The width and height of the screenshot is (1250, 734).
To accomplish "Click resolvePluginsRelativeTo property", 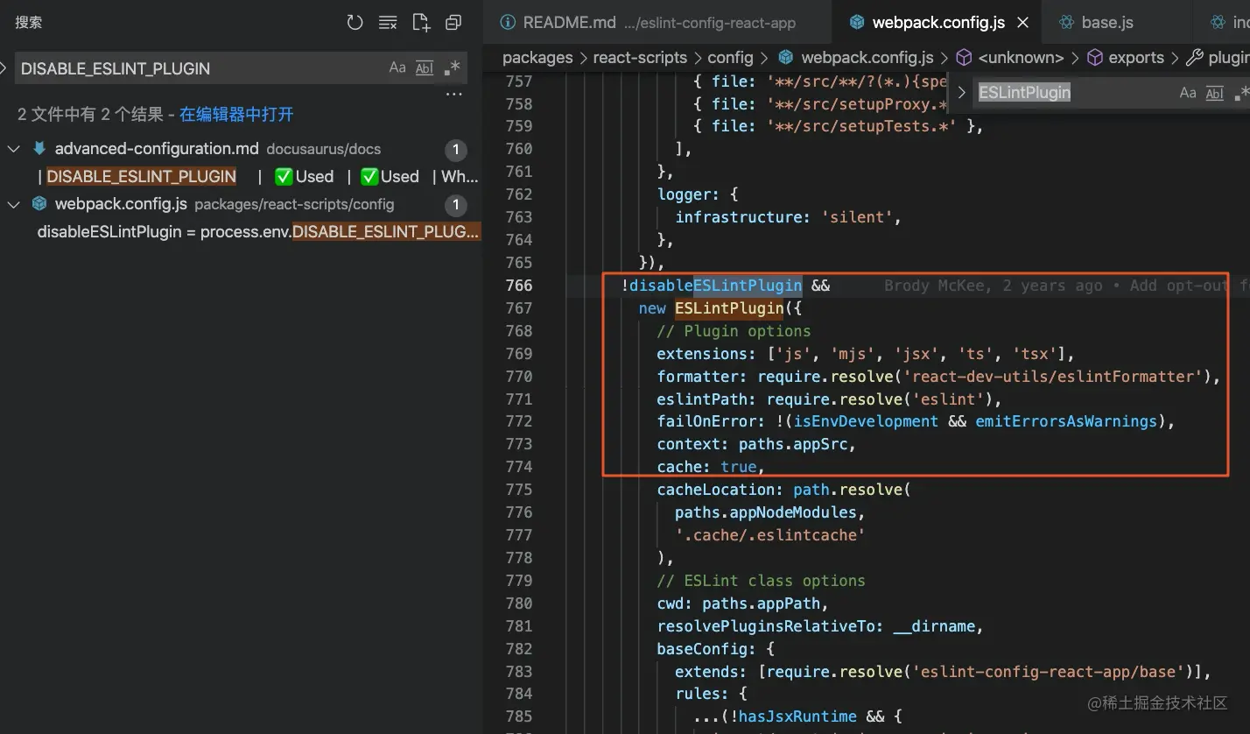I will [770, 626].
